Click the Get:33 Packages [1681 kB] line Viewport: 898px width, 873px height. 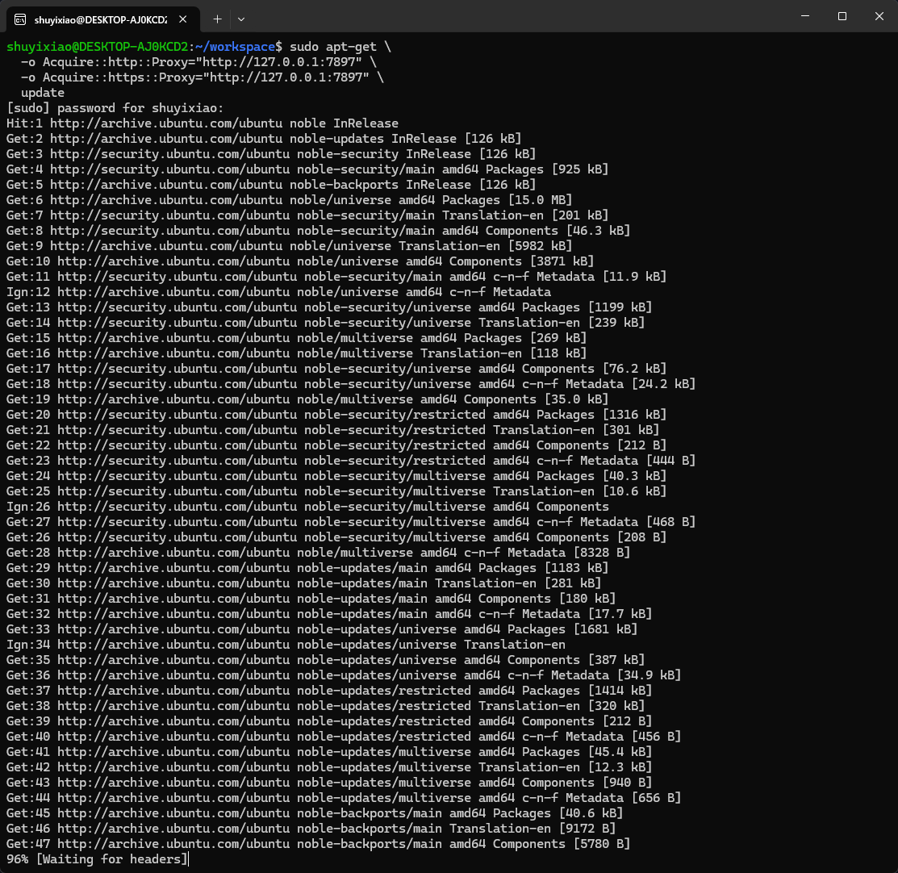(322, 629)
